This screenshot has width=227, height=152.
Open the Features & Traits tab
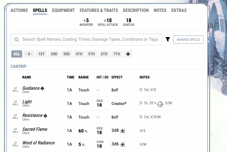pos(99,11)
